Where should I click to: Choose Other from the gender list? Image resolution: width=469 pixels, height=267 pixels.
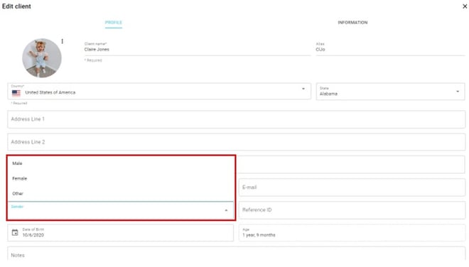[120, 193]
